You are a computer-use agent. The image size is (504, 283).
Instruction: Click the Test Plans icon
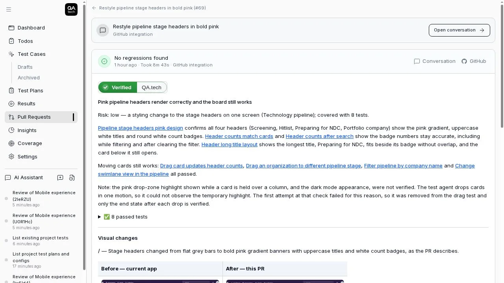coord(11,90)
